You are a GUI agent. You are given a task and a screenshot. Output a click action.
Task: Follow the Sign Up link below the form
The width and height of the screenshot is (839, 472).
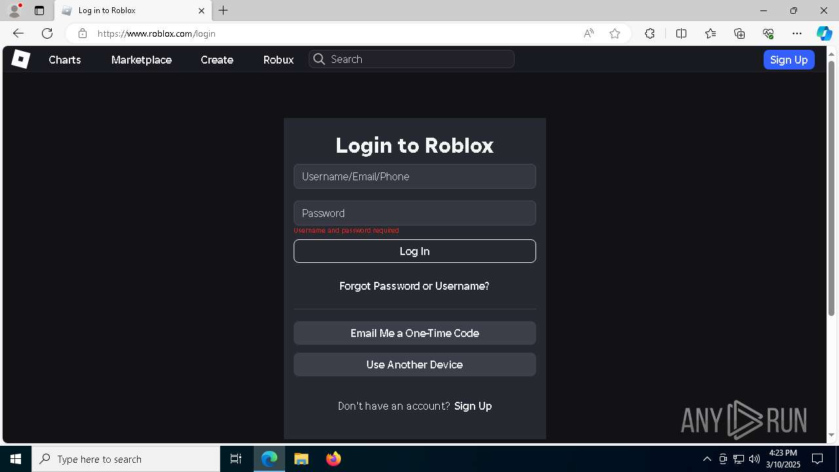coord(473,406)
